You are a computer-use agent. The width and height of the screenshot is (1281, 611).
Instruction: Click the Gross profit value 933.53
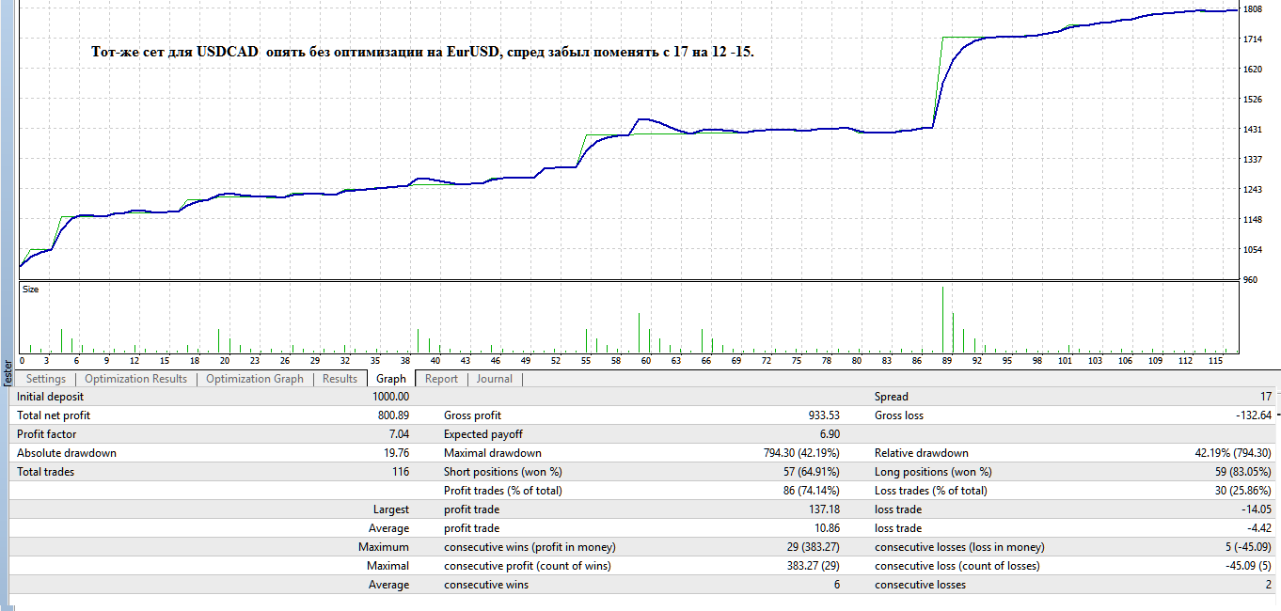tap(822, 415)
